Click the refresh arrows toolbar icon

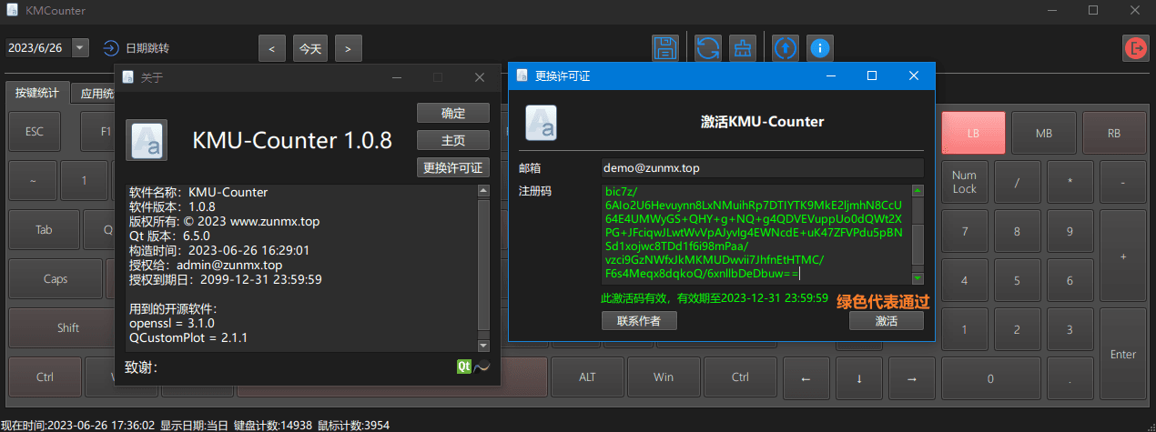(707, 48)
